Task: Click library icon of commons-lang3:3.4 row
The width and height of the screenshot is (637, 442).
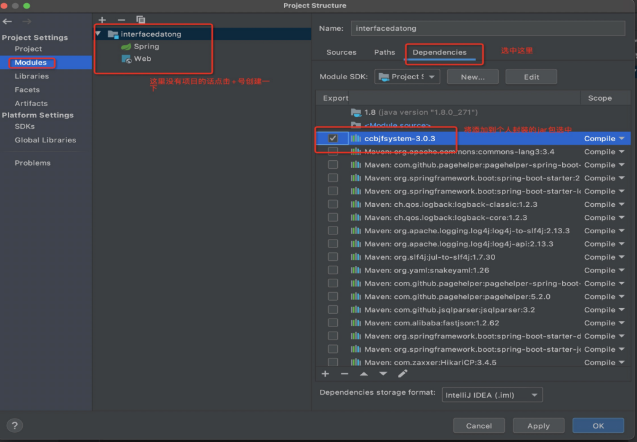Action: pos(356,152)
